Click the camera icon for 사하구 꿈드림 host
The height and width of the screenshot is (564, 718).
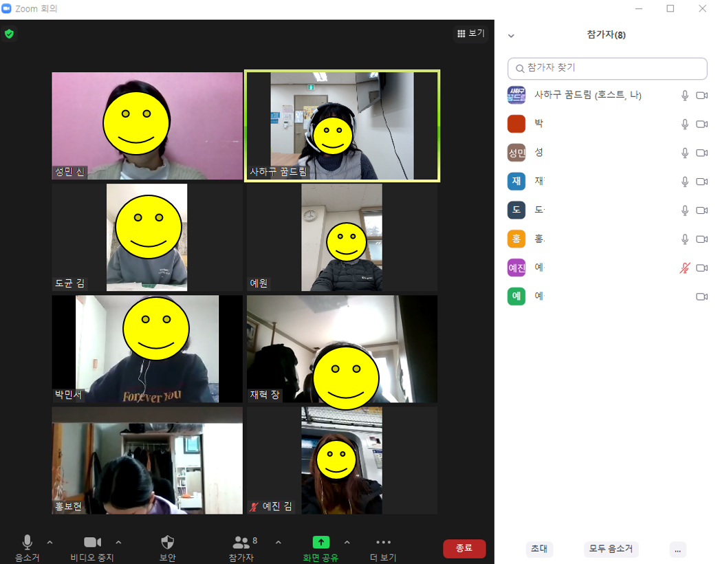[x=701, y=96]
